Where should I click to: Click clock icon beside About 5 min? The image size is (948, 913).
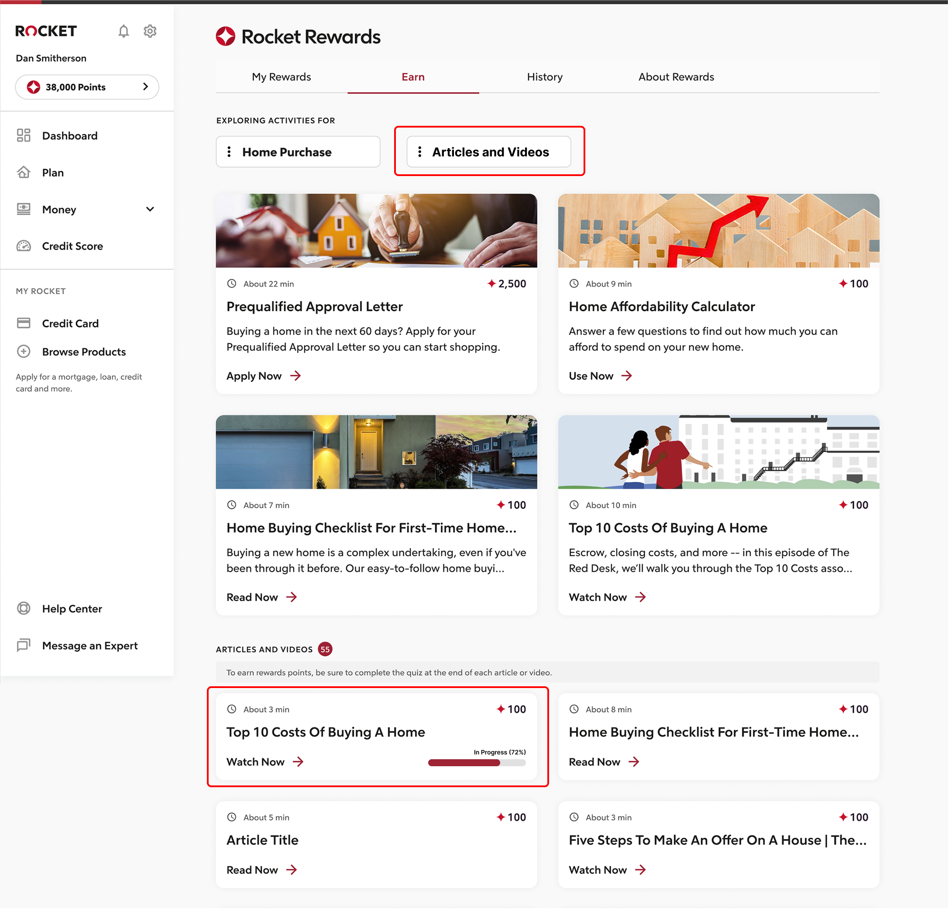point(232,817)
